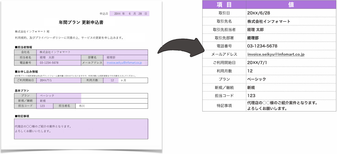Open the invoice.seikyu@infomart.co.jp link in the table
Viewport: 337px width, 154px height.
276,54
